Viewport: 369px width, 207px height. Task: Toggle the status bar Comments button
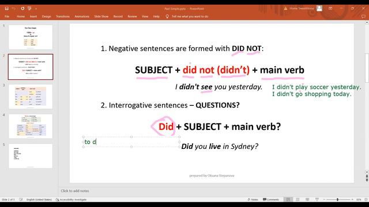click(x=271, y=200)
